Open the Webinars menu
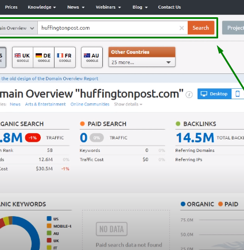Image resolution: width=244 pixels, height=250 pixels. click(x=109, y=7)
